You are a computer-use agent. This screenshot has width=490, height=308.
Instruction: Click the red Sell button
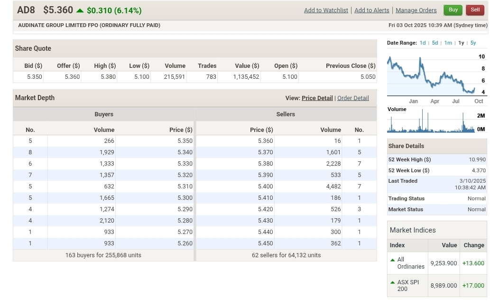click(x=475, y=10)
